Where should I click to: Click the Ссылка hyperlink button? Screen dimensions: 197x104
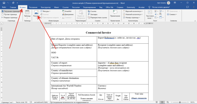92,11
